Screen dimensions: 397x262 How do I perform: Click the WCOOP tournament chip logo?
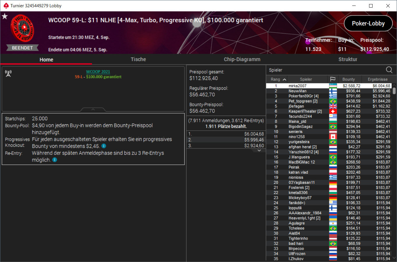coord(22,28)
